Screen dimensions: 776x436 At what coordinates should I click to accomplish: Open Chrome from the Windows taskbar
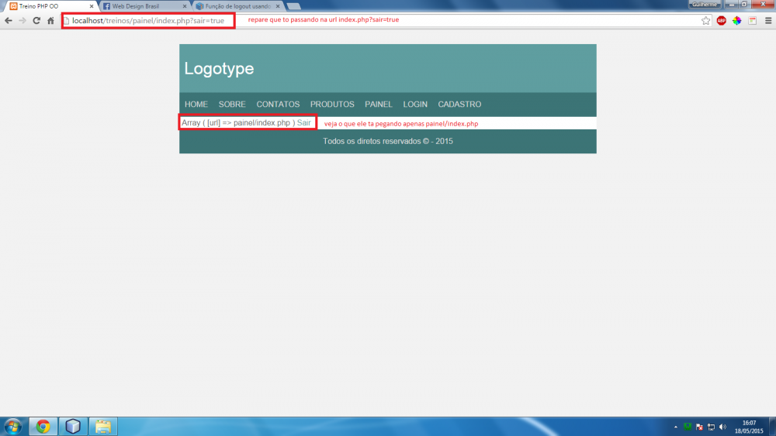pyautogui.click(x=43, y=426)
